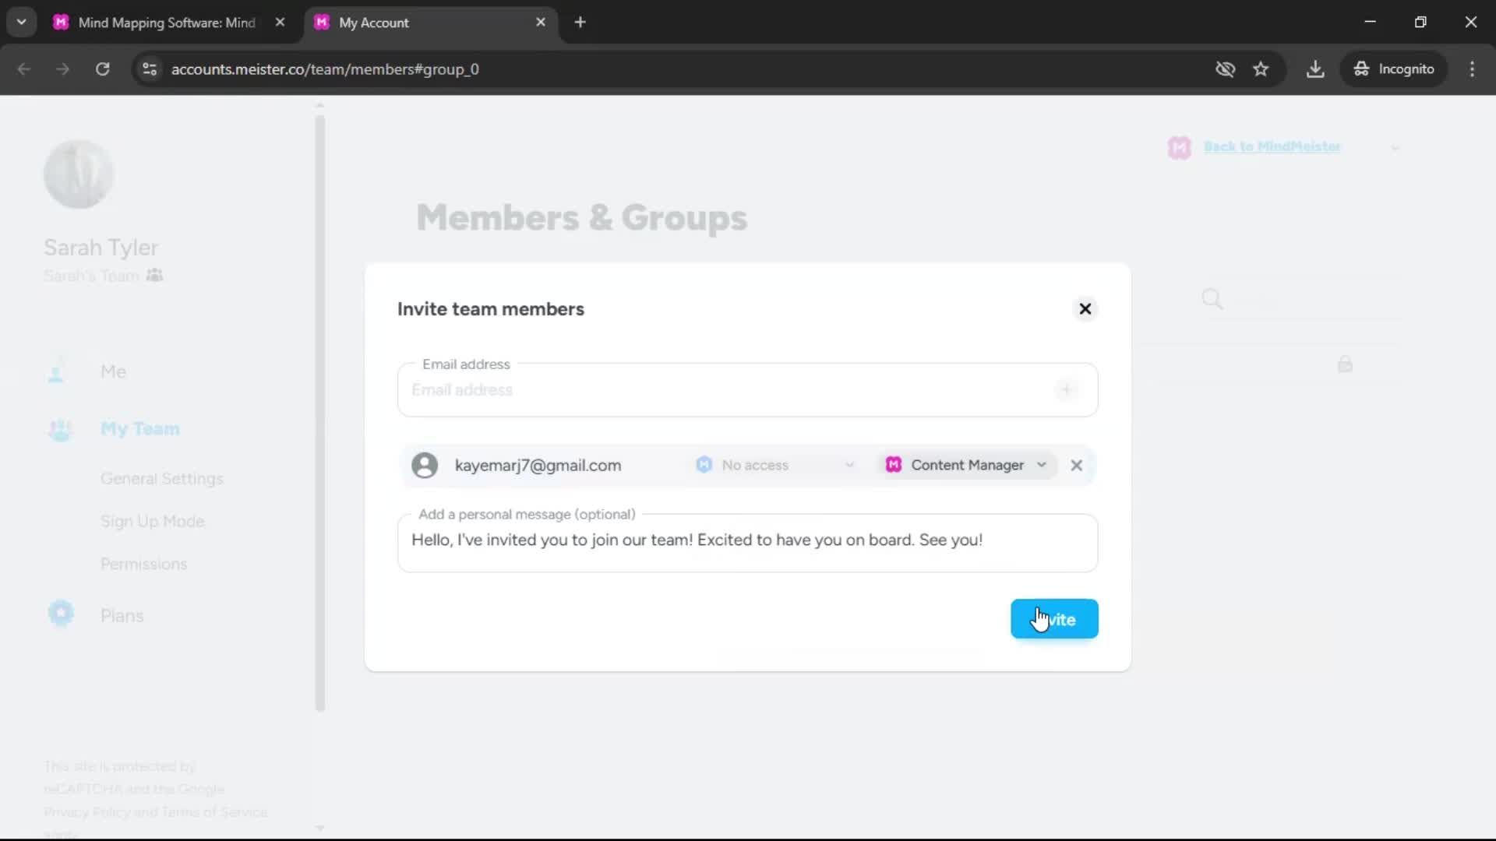Click the Back to MindMeister link
1496x841 pixels.
click(1272, 146)
